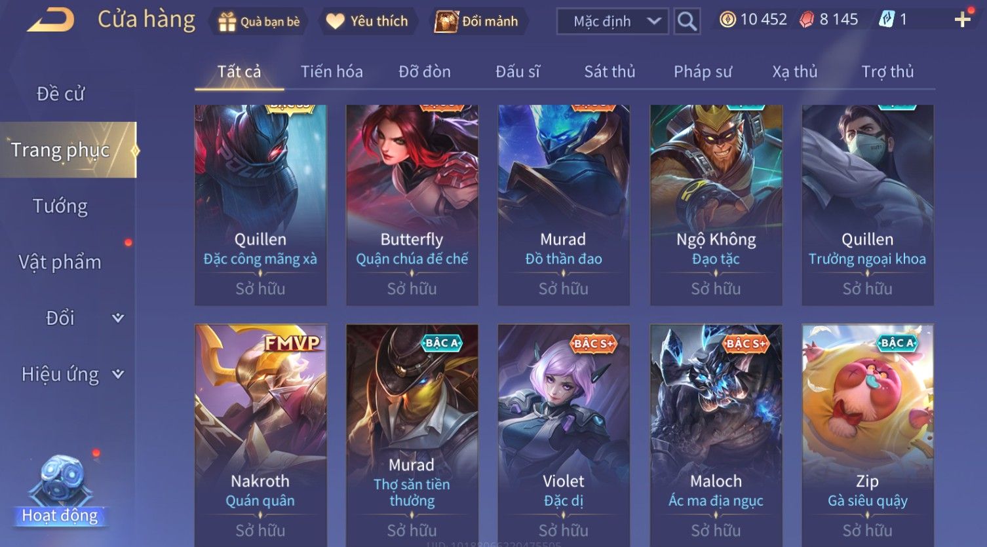Screen dimensions: 987x547
Task: Go back using the golden arrow icon
Action: [50, 20]
